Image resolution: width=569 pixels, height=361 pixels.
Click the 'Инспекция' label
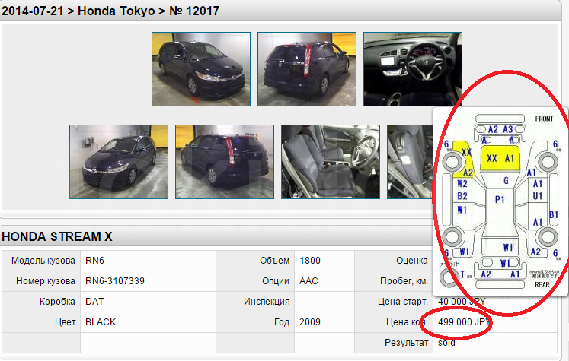(267, 301)
